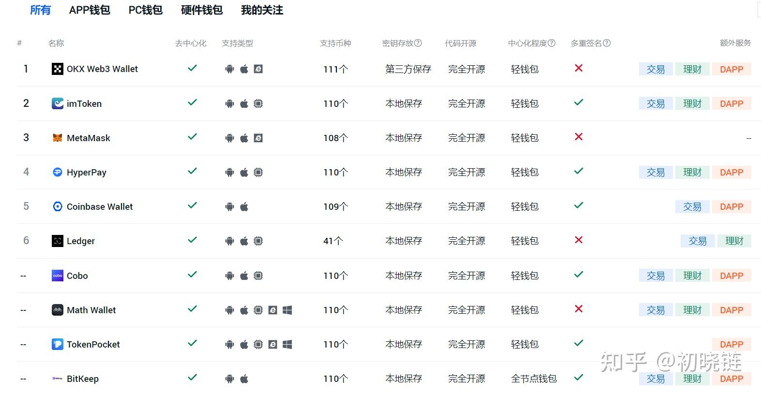The width and height of the screenshot is (761, 393).
Task: Click 交易 tag for Math Wallet
Action: click(655, 310)
